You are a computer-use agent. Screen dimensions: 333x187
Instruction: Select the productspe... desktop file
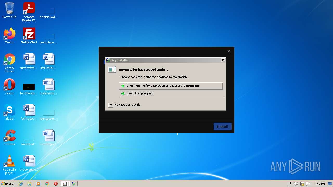[x=48, y=38]
